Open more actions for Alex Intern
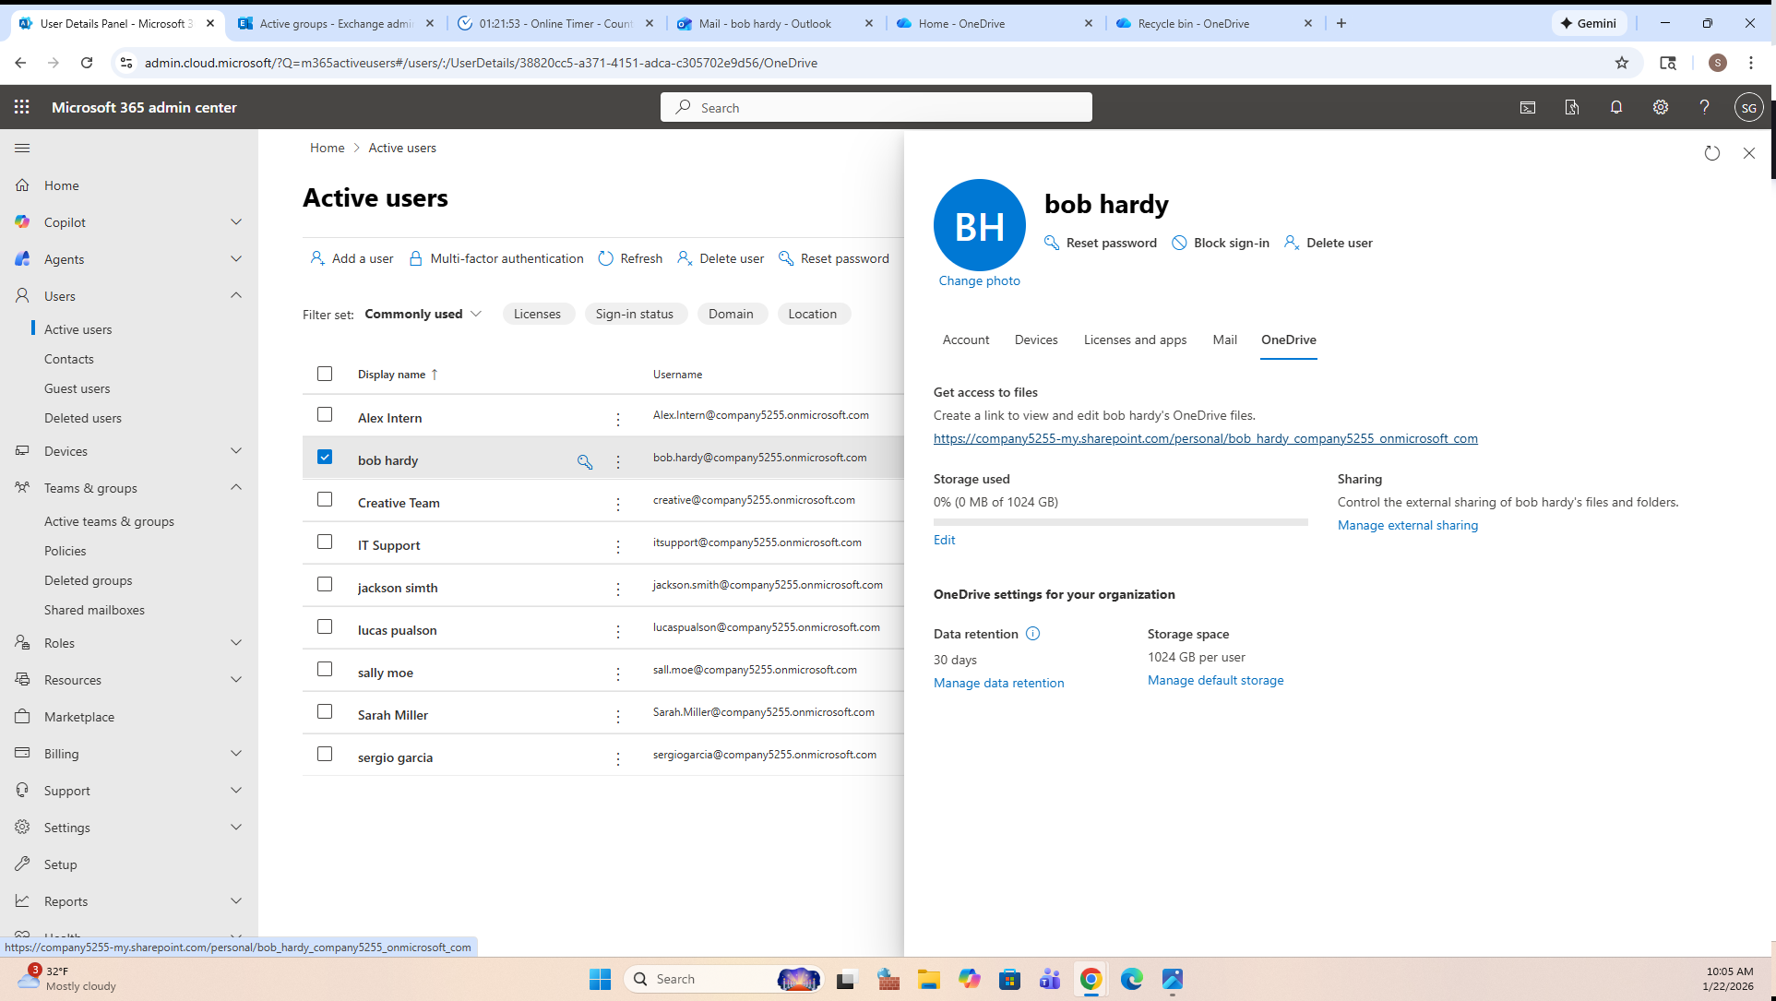Screen dimensions: 1776x1001 point(618,419)
